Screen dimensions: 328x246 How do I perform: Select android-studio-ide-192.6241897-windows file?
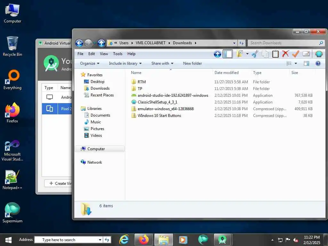[x=173, y=95]
